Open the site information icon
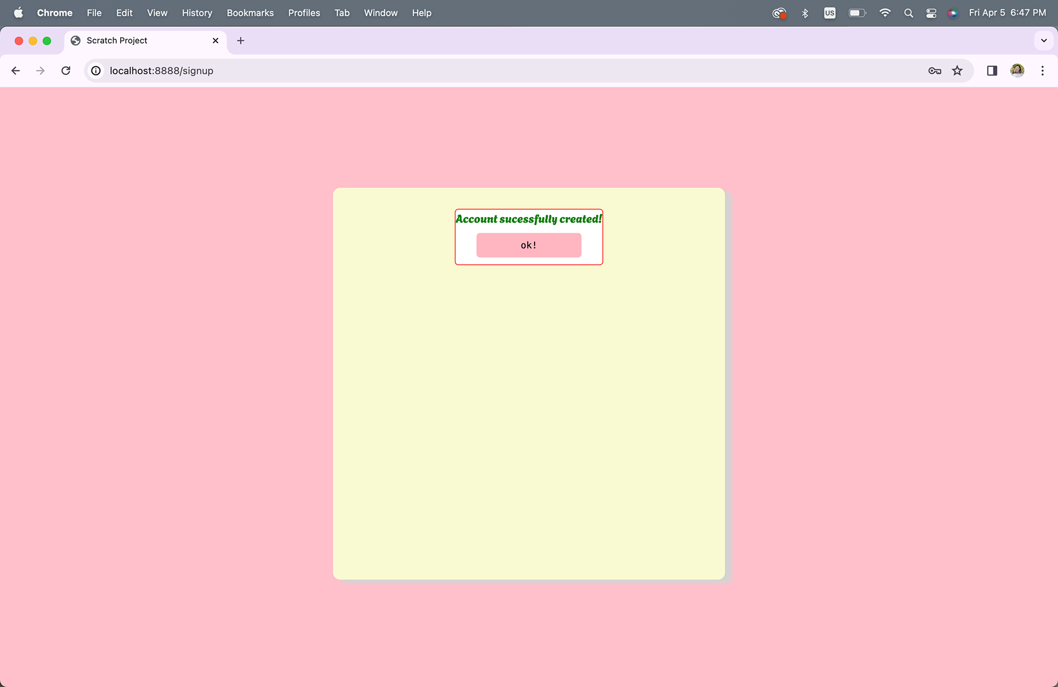The image size is (1058, 687). click(96, 71)
